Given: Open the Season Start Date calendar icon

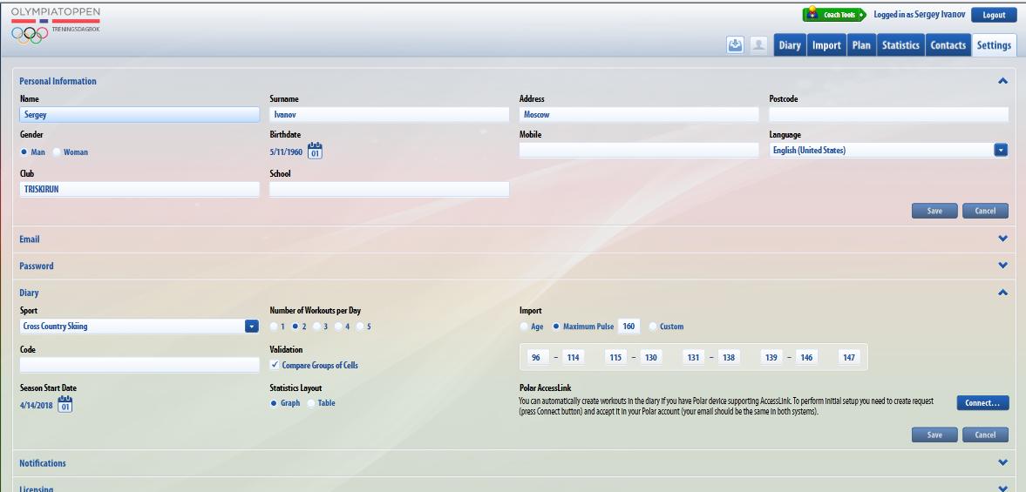Looking at the screenshot, I should tap(65, 404).
